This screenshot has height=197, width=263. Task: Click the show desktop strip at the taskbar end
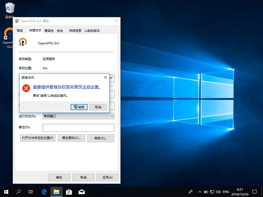coord(262,192)
